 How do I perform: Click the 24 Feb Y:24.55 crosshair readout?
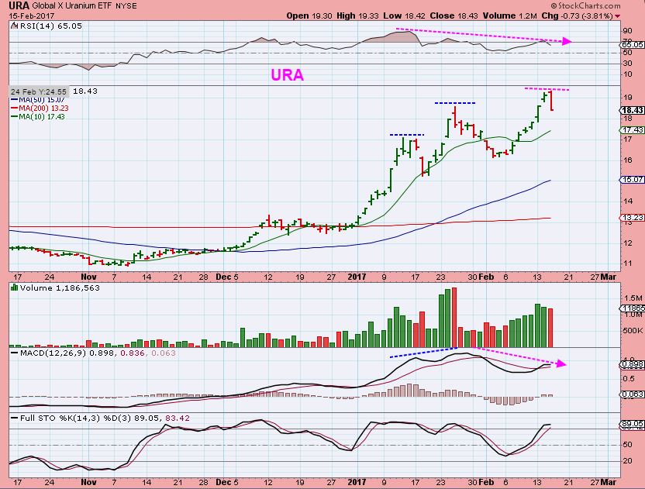(x=39, y=91)
